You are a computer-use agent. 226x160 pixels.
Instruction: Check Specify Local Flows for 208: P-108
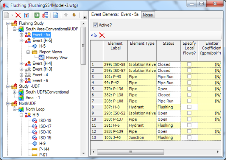click(189, 101)
